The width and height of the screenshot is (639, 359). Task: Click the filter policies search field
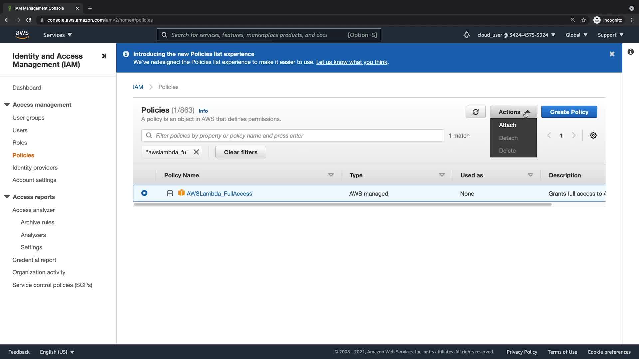293,136
